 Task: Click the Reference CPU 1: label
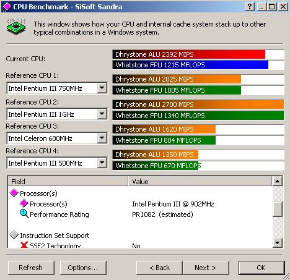pos(32,75)
